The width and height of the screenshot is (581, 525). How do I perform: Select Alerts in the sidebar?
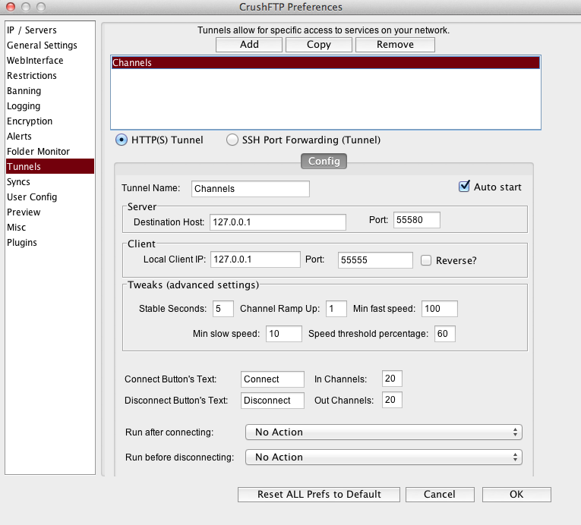49,137
